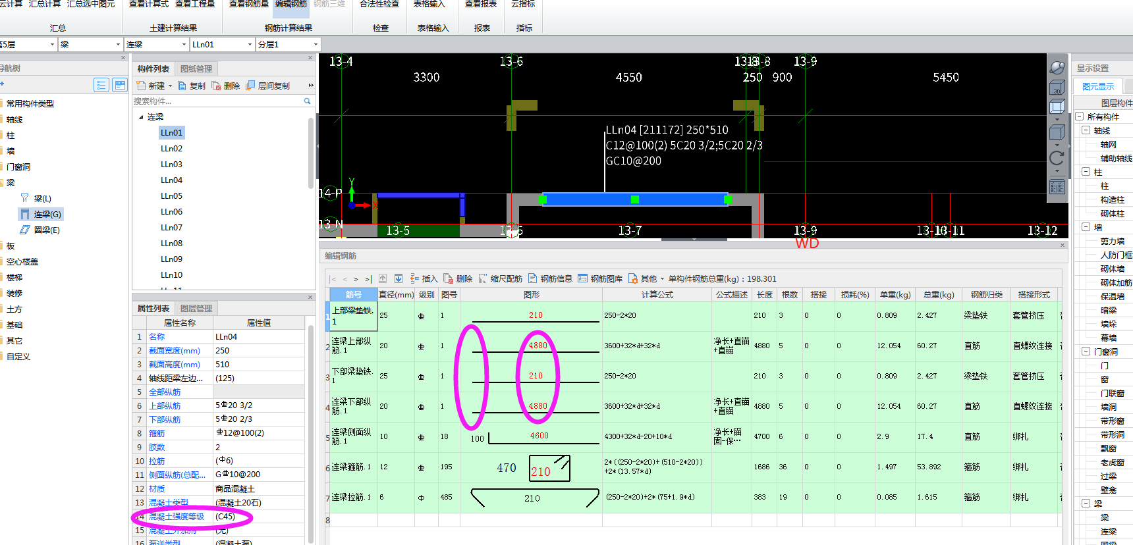Click 复制 copy component icon
Image resolution: width=1133 pixels, height=545 pixels.
182,86
